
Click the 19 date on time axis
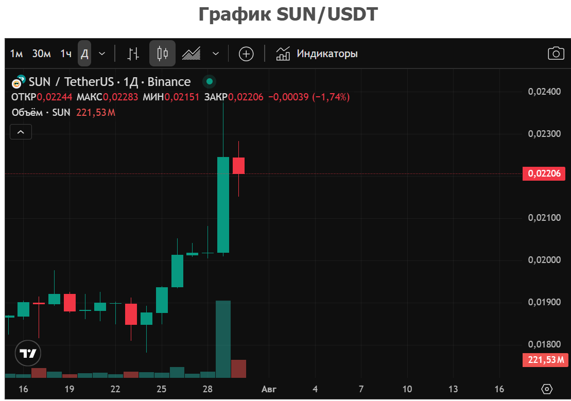69,389
